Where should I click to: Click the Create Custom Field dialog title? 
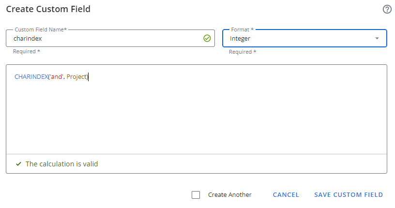pyautogui.click(x=48, y=9)
